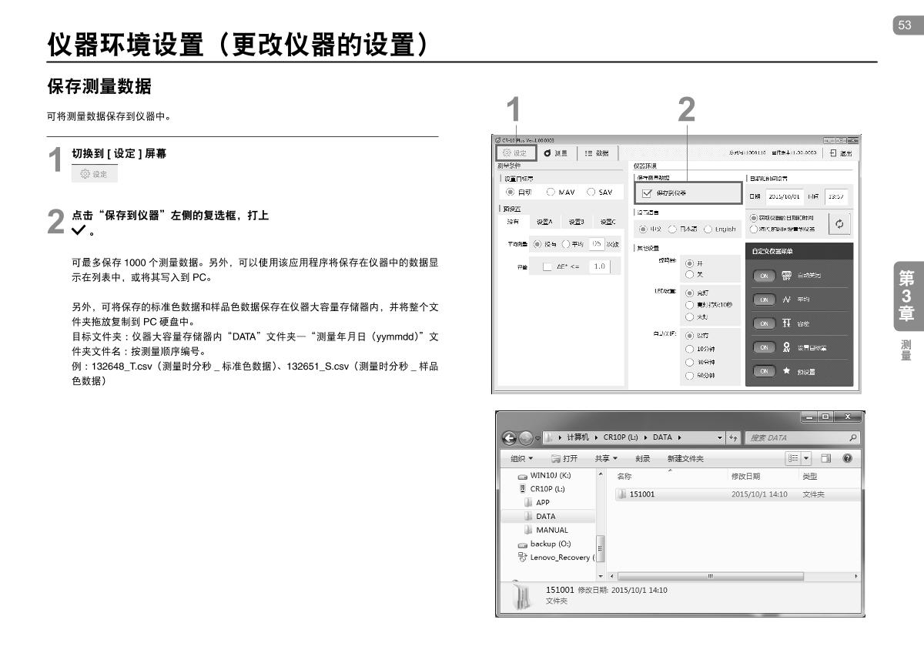
Task: Click the 搜索 DATA search field
Action: point(793,437)
